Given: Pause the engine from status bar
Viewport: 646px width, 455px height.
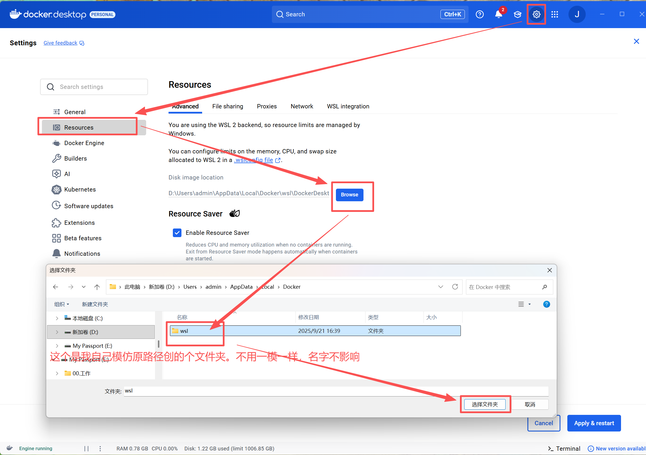Looking at the screenshot, I should click(x=86, y=448).
